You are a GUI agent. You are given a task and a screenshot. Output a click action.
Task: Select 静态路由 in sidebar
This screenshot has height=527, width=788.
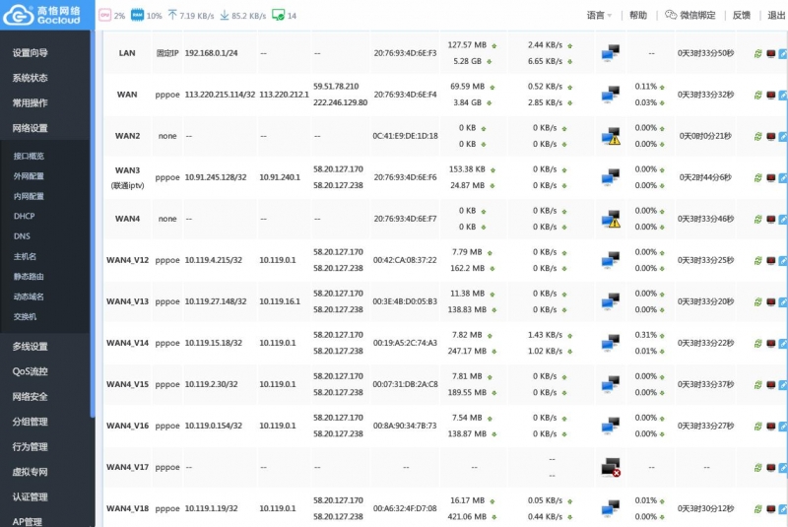(29, 277)
